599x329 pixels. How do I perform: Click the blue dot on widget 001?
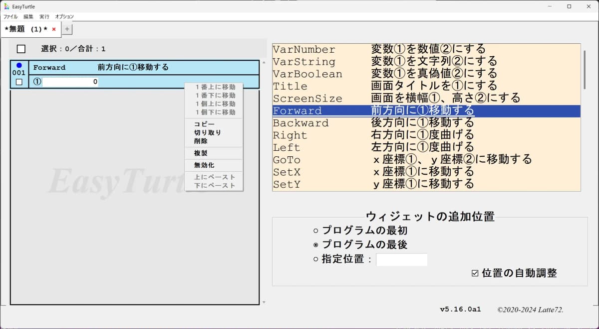tap(19, 65)
